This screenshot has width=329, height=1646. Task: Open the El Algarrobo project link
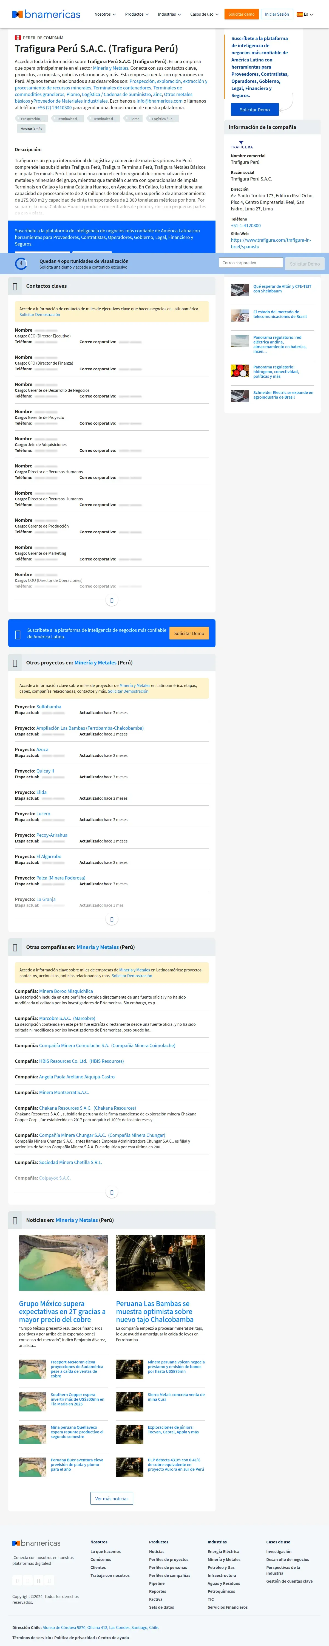tap(49, 856)
